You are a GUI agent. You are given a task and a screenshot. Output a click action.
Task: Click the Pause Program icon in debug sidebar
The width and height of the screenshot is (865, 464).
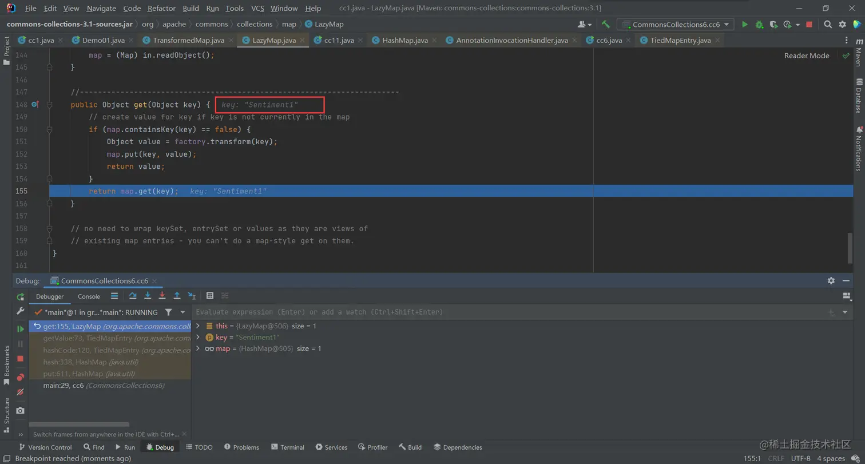click(21, 344)
